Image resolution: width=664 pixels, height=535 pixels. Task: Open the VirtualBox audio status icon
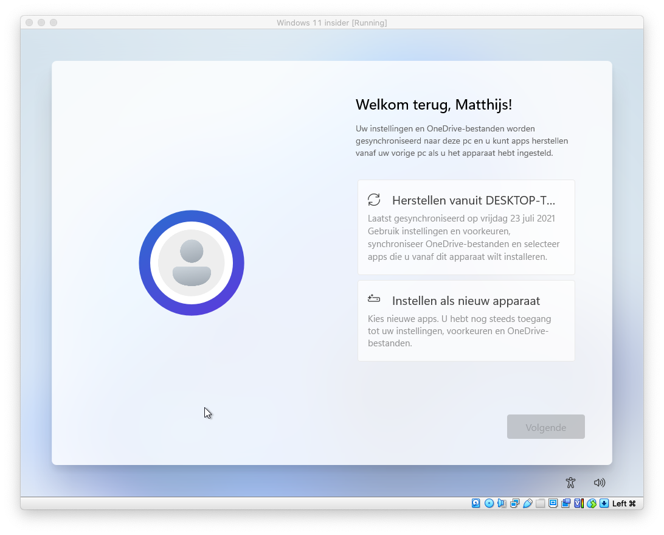click(x=502, y=503)
